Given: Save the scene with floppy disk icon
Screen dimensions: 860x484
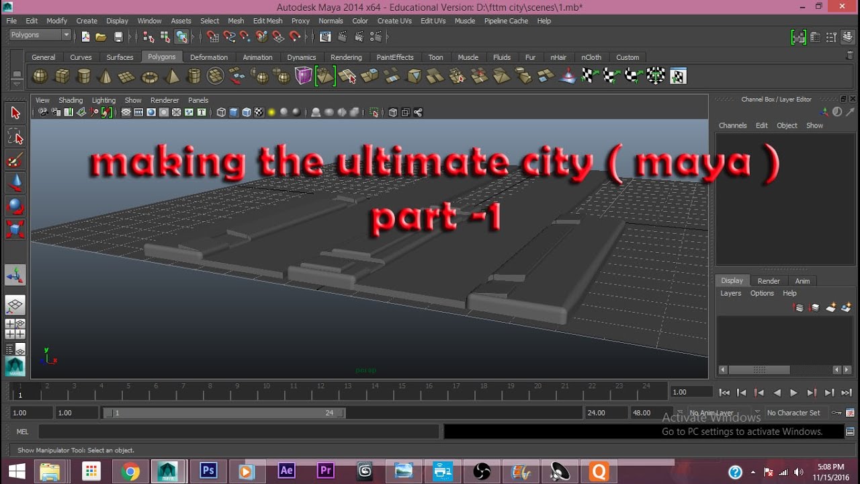Looking at the screenshot, I should 118,37.
